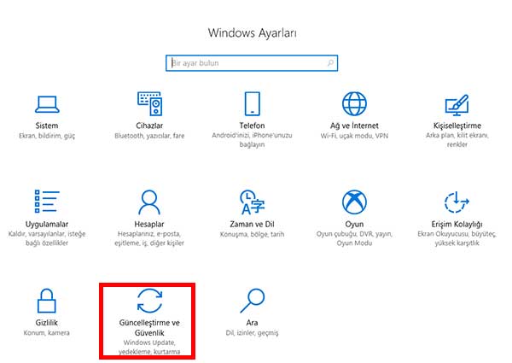Select the Kişiselleştirme paintbrush icon

tap(457, 105)
